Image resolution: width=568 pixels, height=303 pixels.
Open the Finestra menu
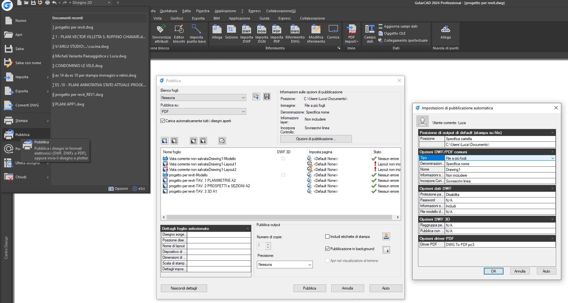point(203,11)
